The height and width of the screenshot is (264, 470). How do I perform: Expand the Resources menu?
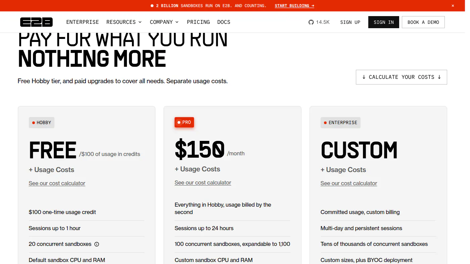(124, 22)
